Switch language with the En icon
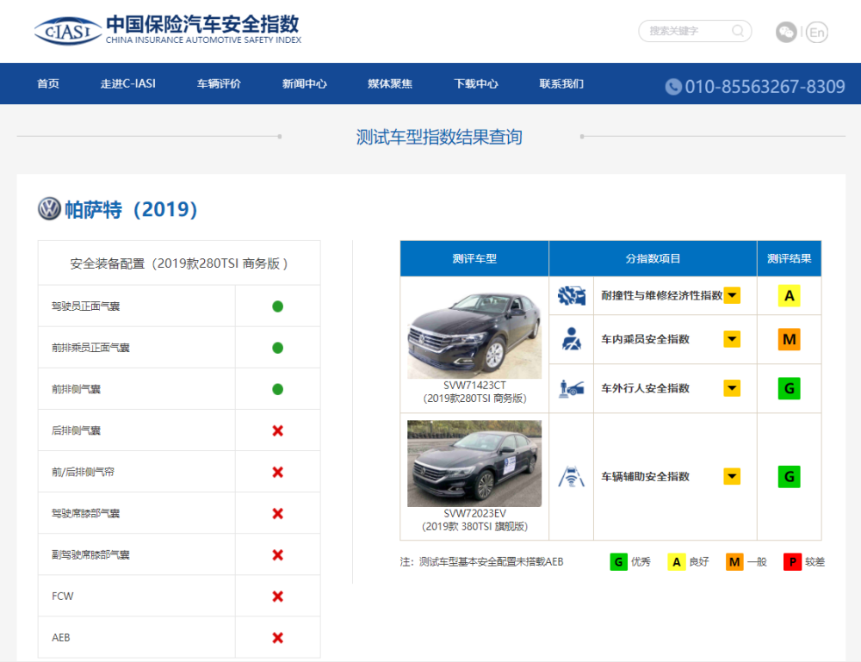Screen dimensions: 861x662 click(x=817, y=33)
